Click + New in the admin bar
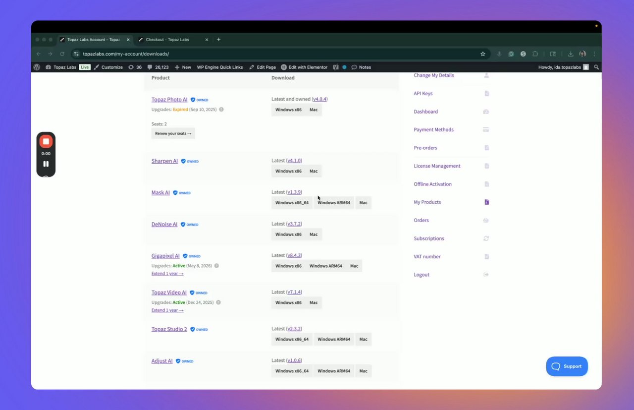This screenshot has width=634, height=410. (182, 67)
